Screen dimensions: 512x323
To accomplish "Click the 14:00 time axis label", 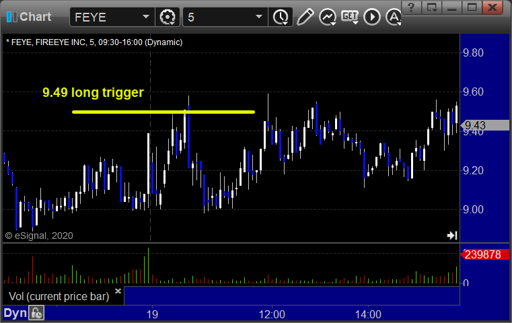I will pyautogui.click(x=368, y=314).
